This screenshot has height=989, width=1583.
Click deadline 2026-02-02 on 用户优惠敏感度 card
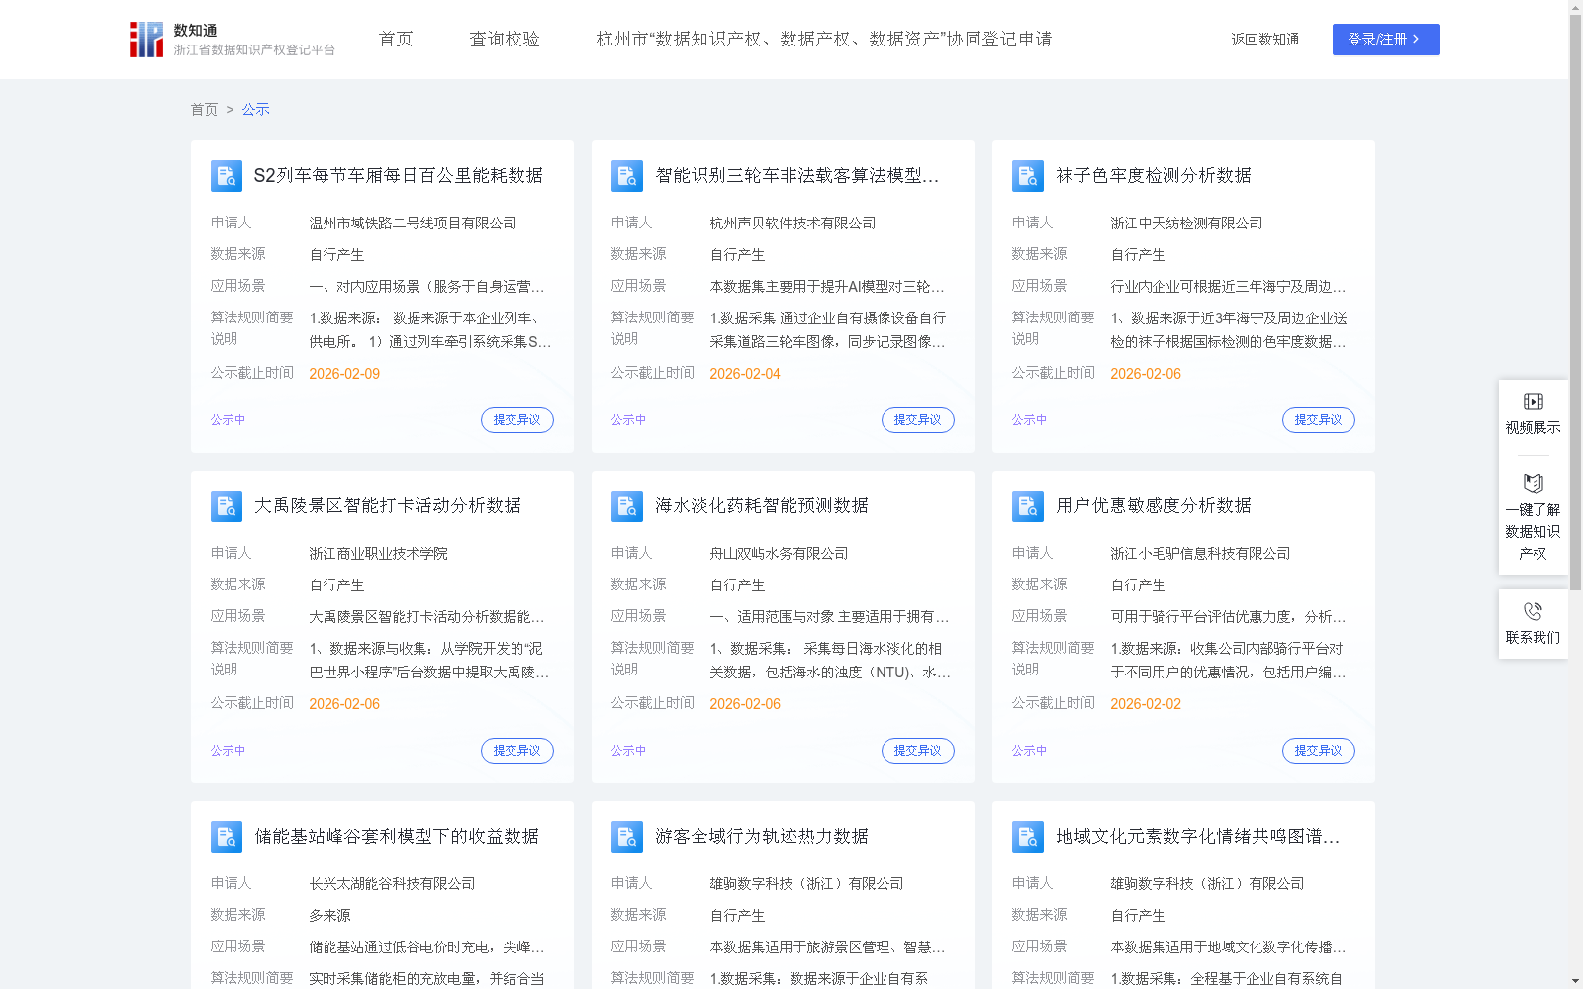pyautogui.click(x=1146, y=704)
